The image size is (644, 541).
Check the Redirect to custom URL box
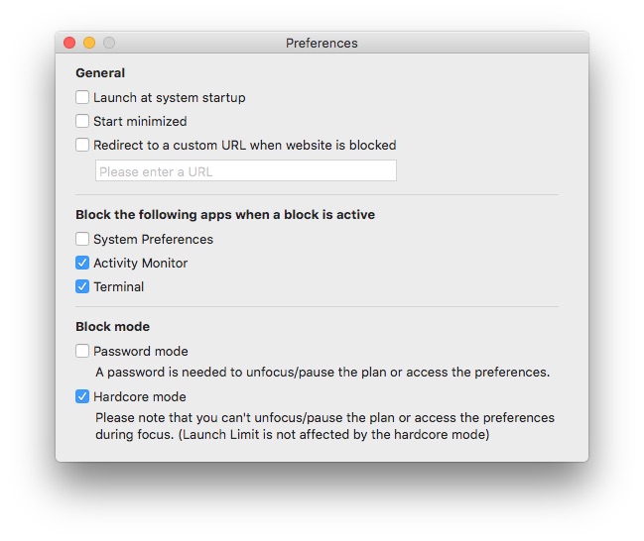[82, 146]
